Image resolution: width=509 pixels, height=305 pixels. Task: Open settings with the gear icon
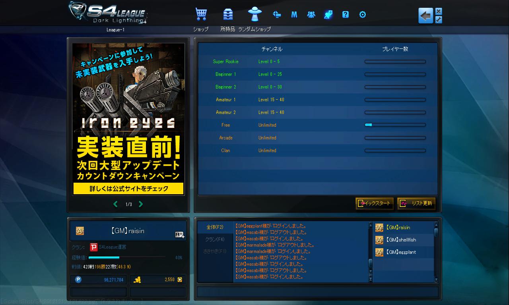pos(362,15)
